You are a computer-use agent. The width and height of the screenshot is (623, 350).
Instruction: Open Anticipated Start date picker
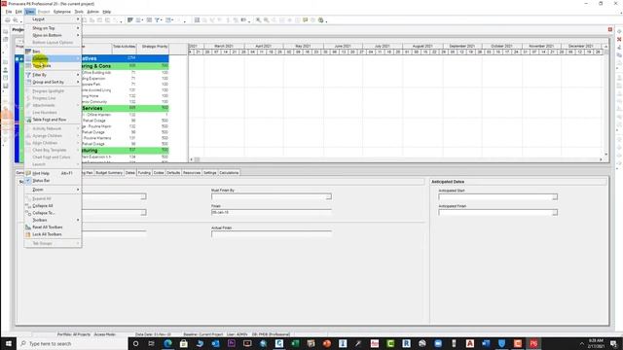pyautogui.click(x=555, y=196)
